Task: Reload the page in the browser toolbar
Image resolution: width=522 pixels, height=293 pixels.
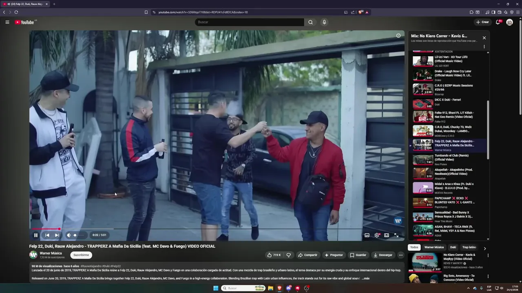Action: click(x=16, y=12)
